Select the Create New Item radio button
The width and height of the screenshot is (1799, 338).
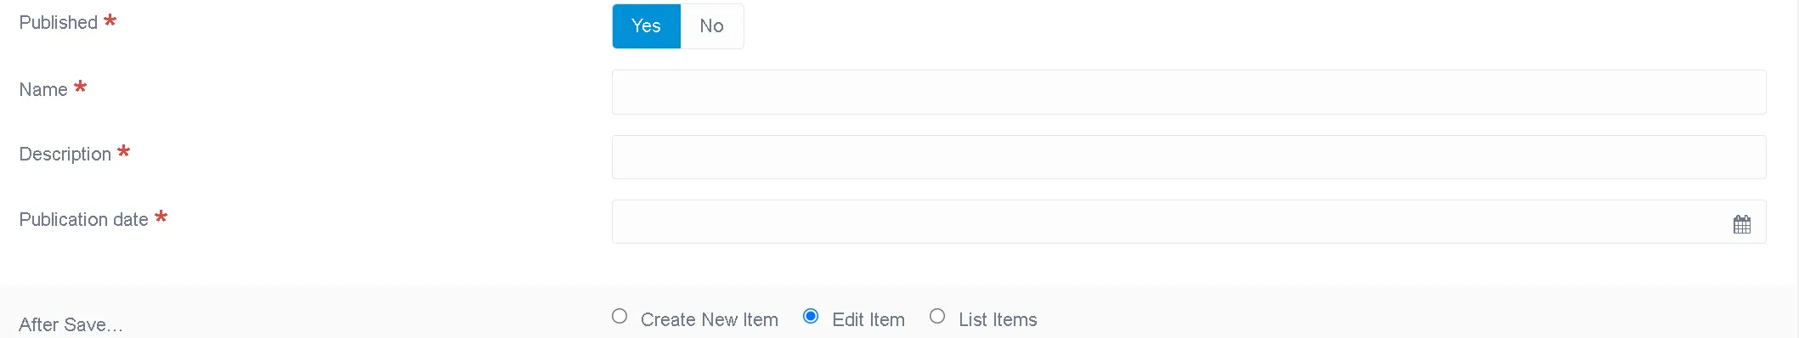619,316
